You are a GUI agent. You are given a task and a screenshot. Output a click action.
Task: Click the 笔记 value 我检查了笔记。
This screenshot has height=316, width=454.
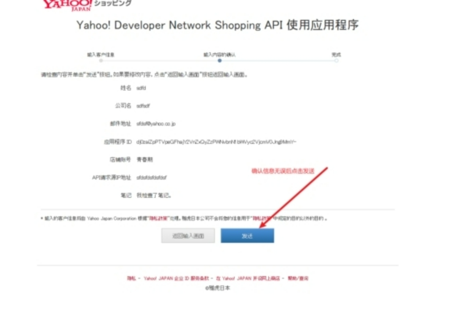tap(154, 196)
